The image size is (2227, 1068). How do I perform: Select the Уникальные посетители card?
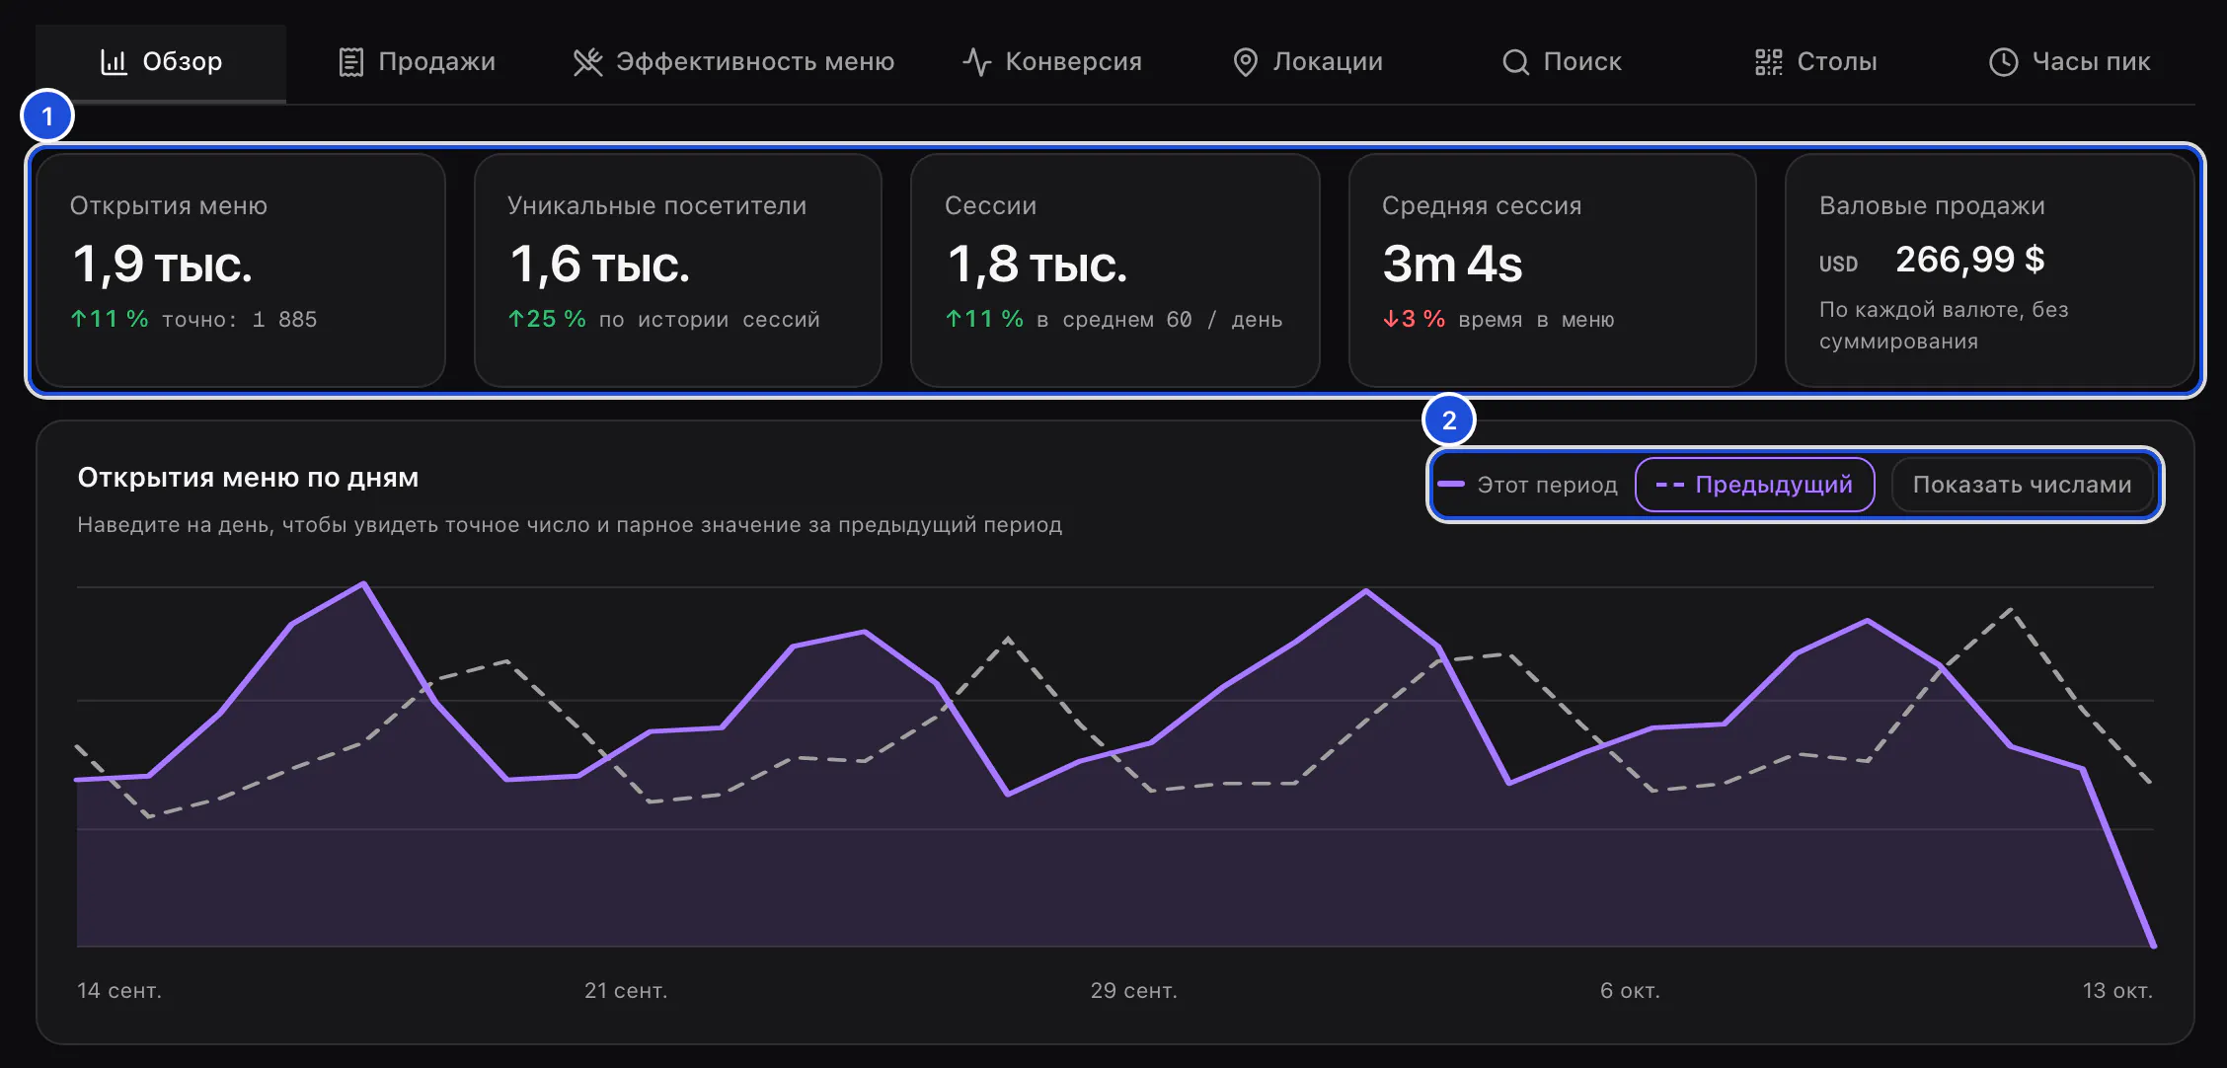click(678, 269)
